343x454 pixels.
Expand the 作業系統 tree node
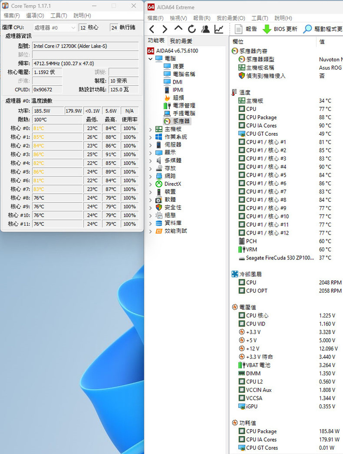click(x=150, y=137)
